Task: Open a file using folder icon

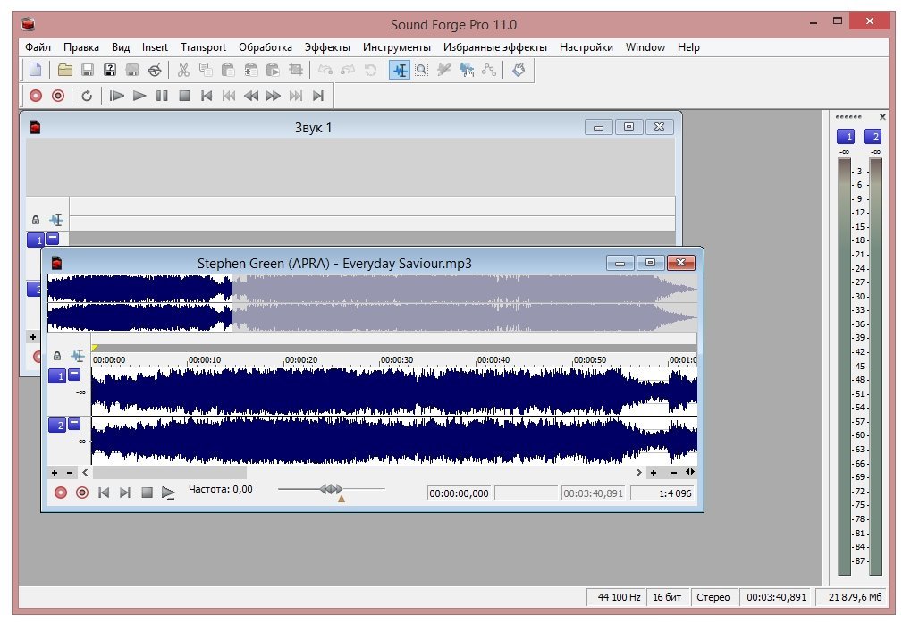Action: click(65, 71)
